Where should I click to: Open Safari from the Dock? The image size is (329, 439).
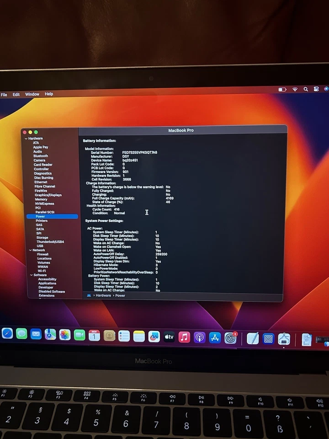(x=7, y=333)
